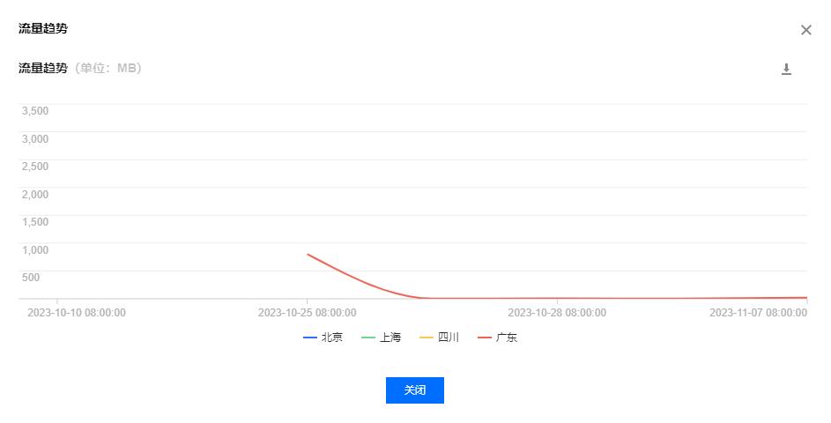831x423 pixels.
Task: Click the 流量趋势 (单位: MB) chart subtitle
Action: click(79, 68)
